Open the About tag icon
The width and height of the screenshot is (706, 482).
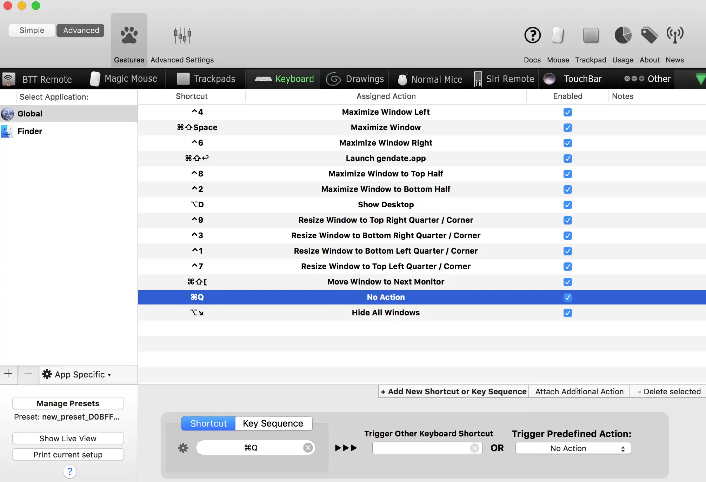pos(649,35)
